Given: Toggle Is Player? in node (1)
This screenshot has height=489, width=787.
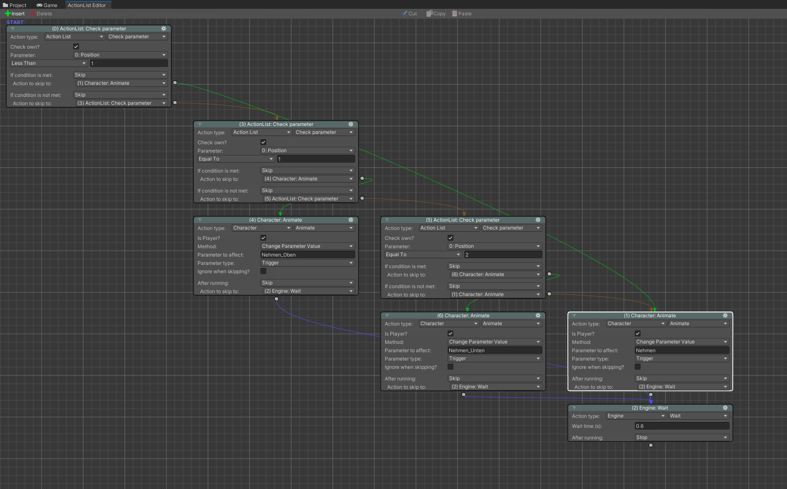Looking at the screenshot, I should (x=638, y=333).
